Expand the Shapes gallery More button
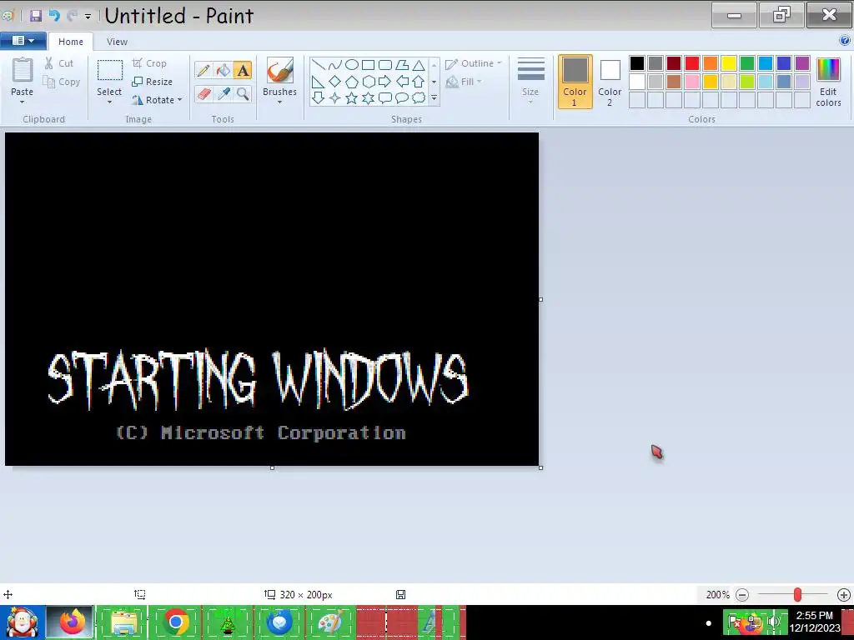The height and width of the screenshot is (640, 854). 434,98
